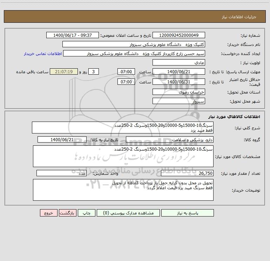Screen dimensions: 270x261
Task: Click the price validity date 1400/06/31
Action: pos(179,82)
